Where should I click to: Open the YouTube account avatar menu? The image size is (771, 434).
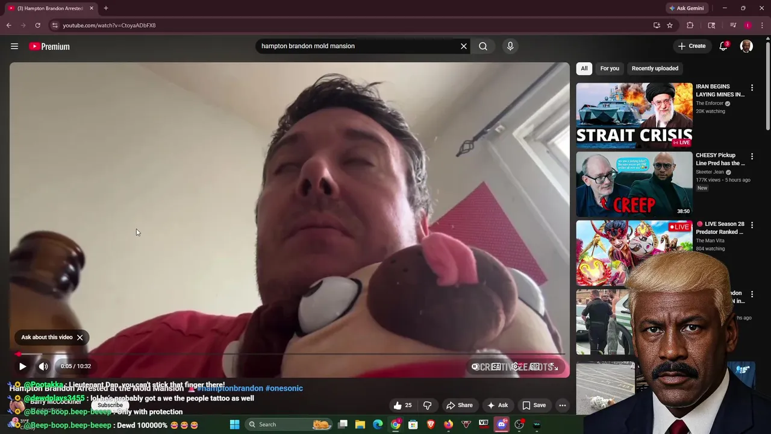(x=746, y=46)
